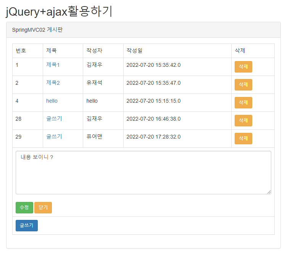Delete post 2 with 삭제 button
This screenshot has height=255, width=290.
pyautogui.click(x=243, y=85)
